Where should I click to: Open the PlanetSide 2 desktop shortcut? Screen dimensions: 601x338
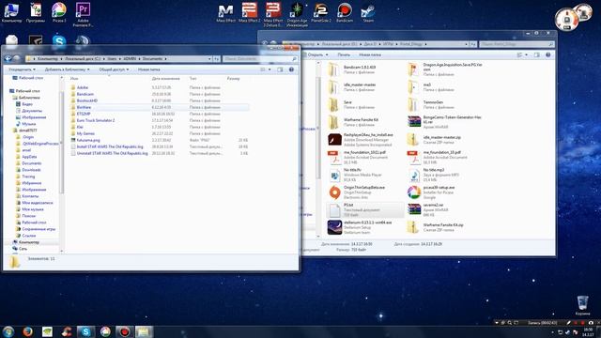point(321,13)
